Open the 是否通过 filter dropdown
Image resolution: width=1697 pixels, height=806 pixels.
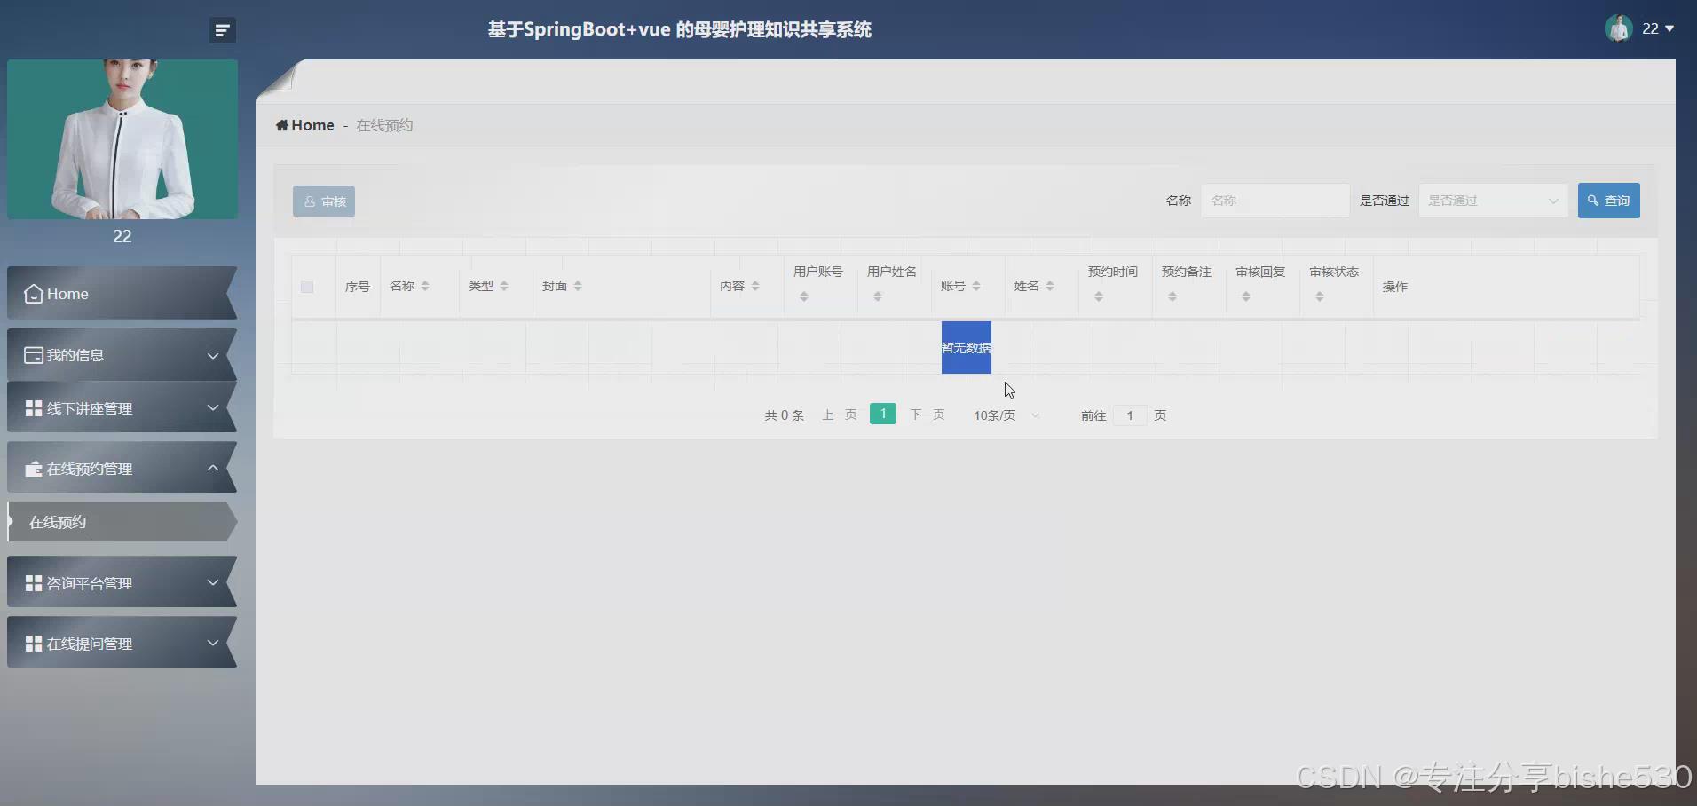(x=1494, y=201)
